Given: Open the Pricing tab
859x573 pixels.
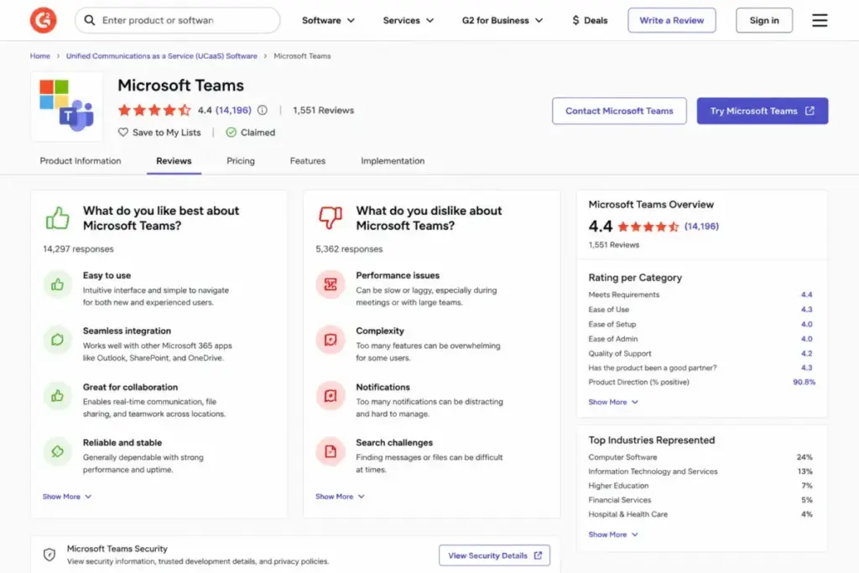Looking at the screenshot, I should point(241,161).
